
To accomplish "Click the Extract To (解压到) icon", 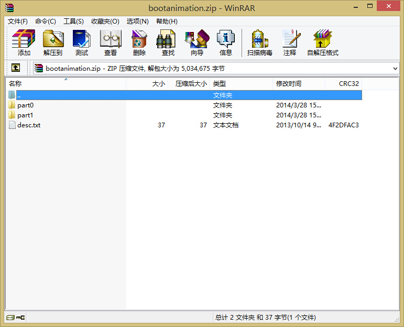I will pos(53,42).
